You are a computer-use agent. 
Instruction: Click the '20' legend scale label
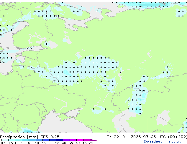(50, 143)
